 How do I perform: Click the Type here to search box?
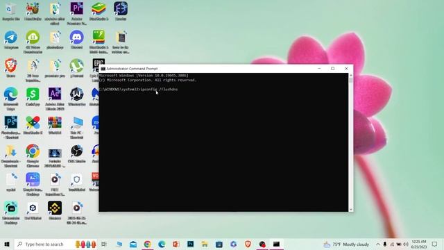tap(55, 244)
